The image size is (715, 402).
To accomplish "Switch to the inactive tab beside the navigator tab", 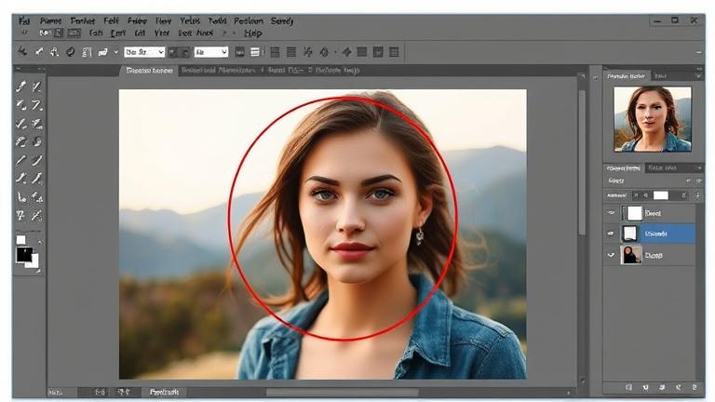I will [x=661, y=76].
